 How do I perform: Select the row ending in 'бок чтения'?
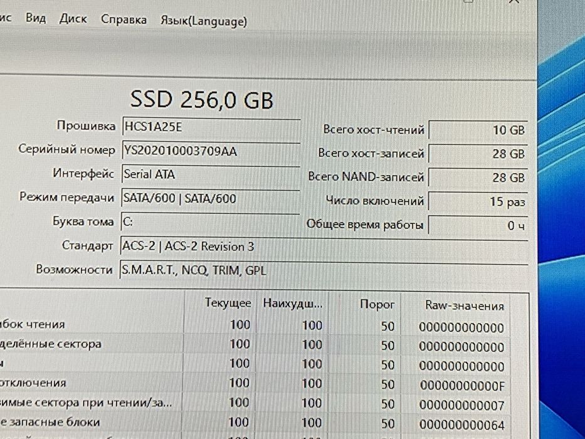pyautogui.click(x=255, y=325)
